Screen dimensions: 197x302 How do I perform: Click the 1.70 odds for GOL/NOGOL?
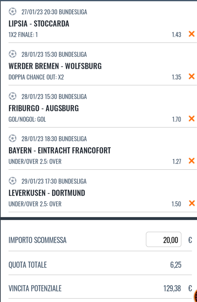(176, 119)
